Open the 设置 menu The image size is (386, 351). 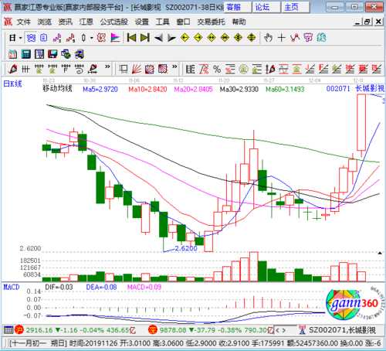[142, 22]
